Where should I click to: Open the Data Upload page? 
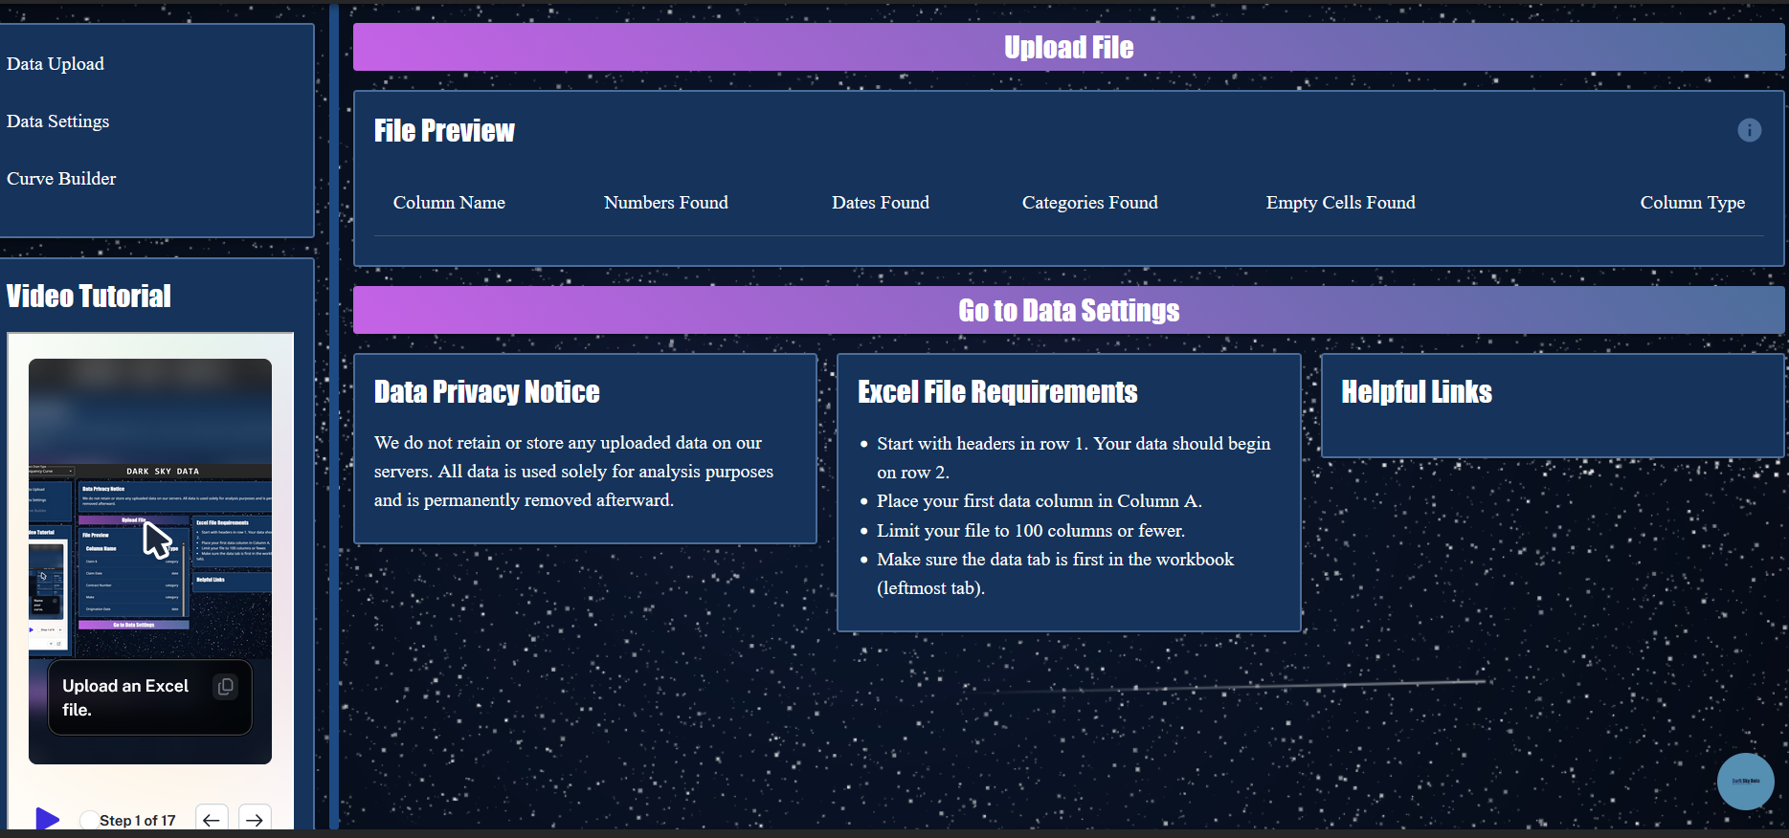(56, 64)
